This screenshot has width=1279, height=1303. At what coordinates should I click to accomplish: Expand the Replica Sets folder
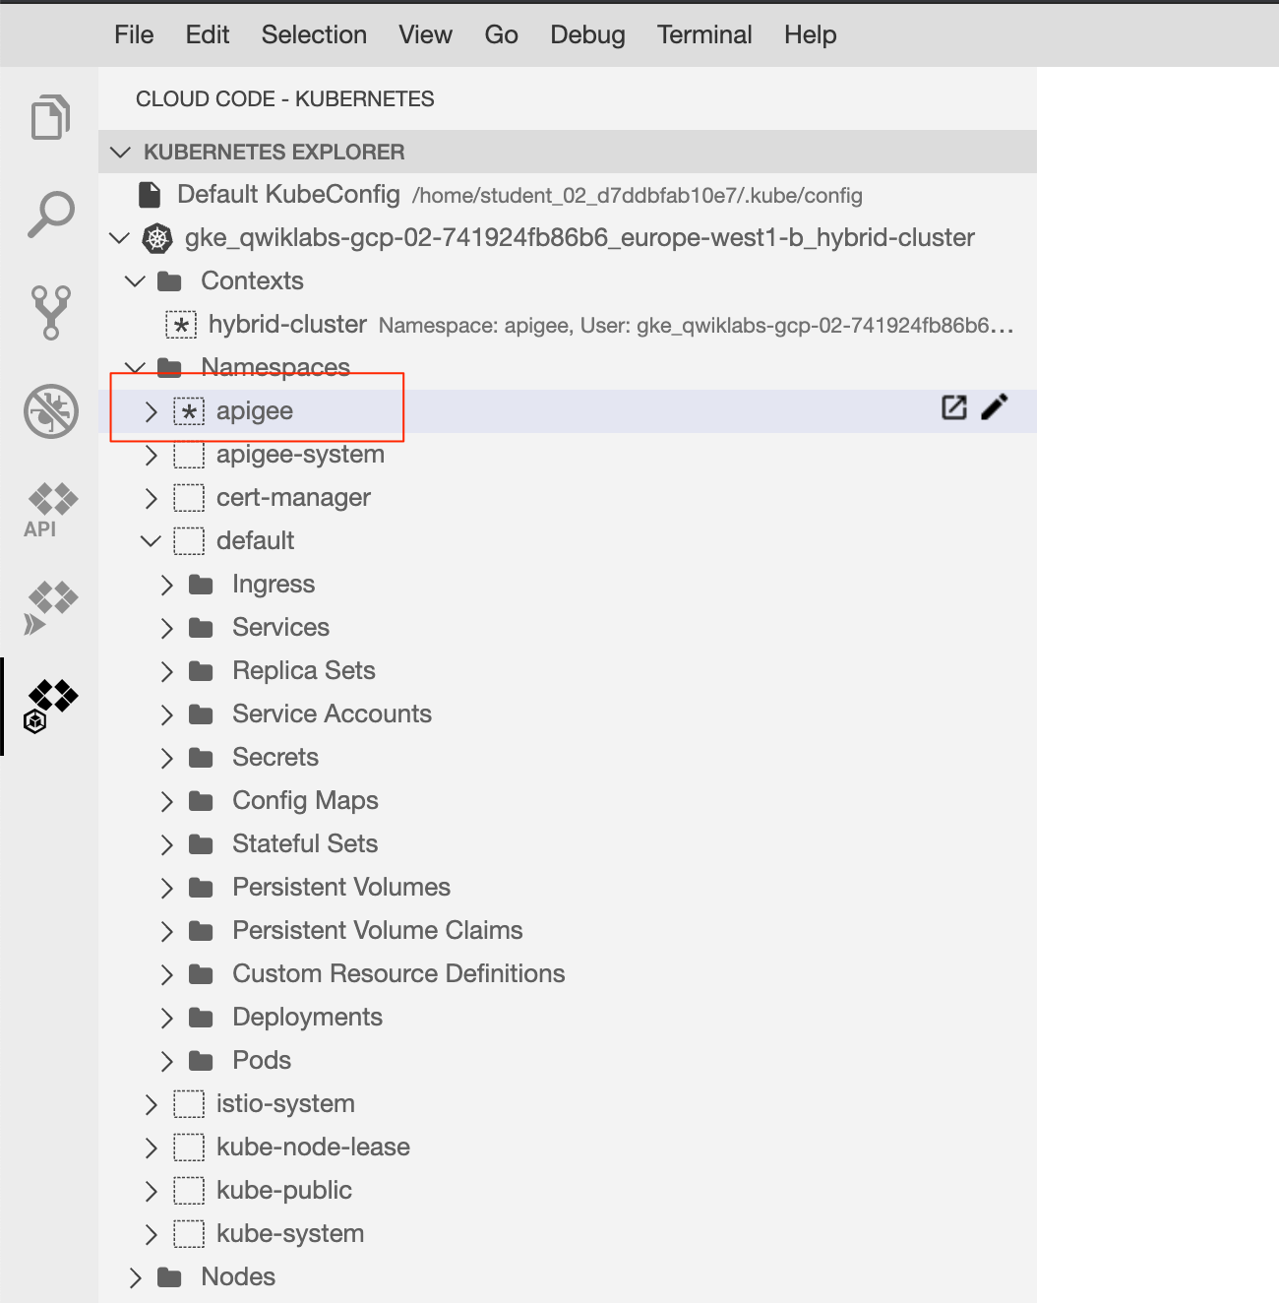tap(166, 671)
